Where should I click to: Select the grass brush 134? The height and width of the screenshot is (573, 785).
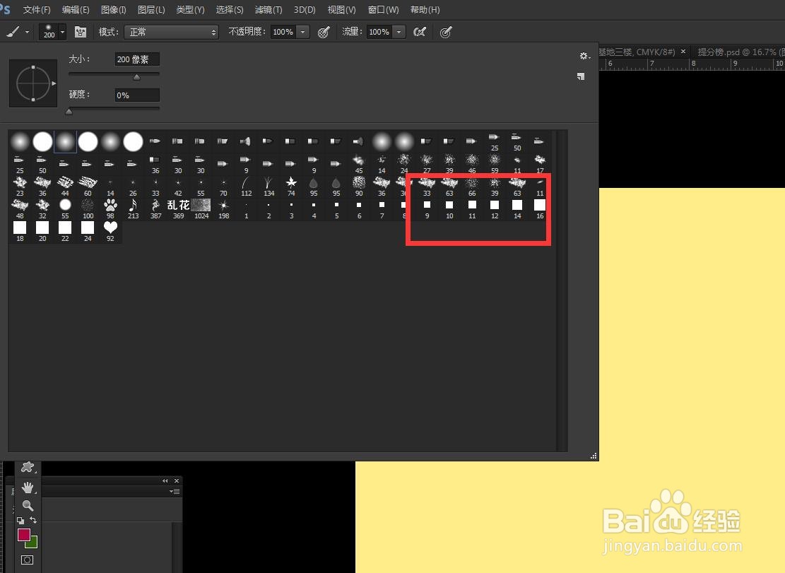268,186
